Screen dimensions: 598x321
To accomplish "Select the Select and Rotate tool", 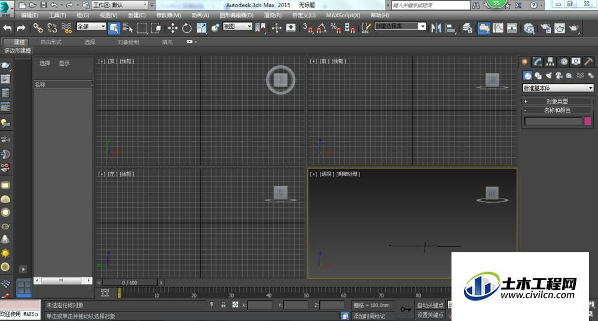I will coord(187,28).
